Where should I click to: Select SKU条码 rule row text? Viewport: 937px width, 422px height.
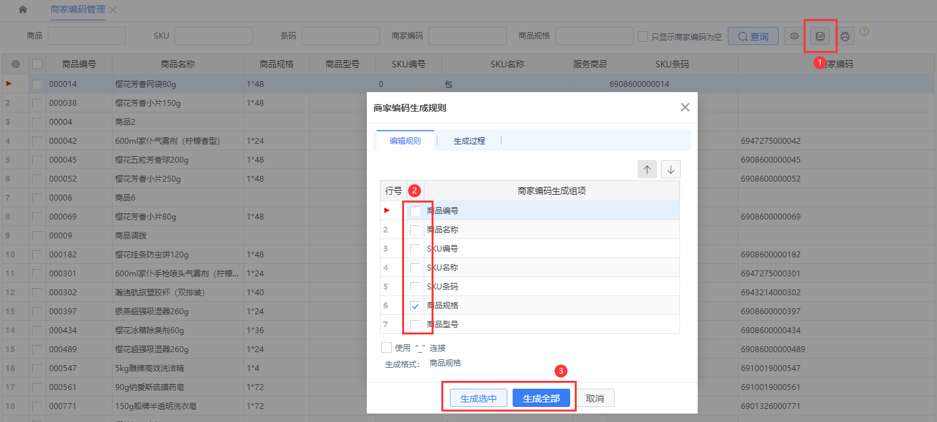tap(443, 287)
